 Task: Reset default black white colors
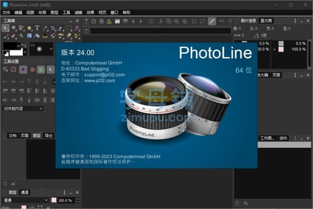coord(6,53)
